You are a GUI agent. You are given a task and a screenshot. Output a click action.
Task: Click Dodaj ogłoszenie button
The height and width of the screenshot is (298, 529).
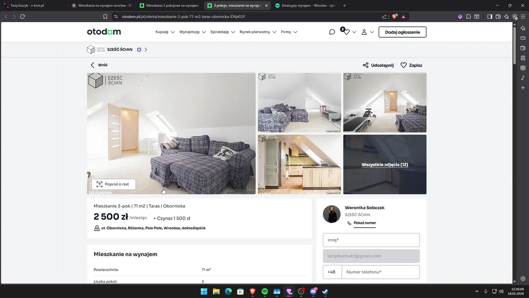[402, 32]
